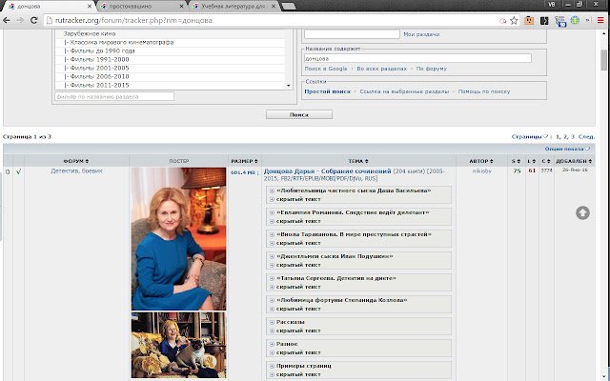Open Страницы dropdown
Viewport: 610px width, 381px height.
(x=530, y=136)
